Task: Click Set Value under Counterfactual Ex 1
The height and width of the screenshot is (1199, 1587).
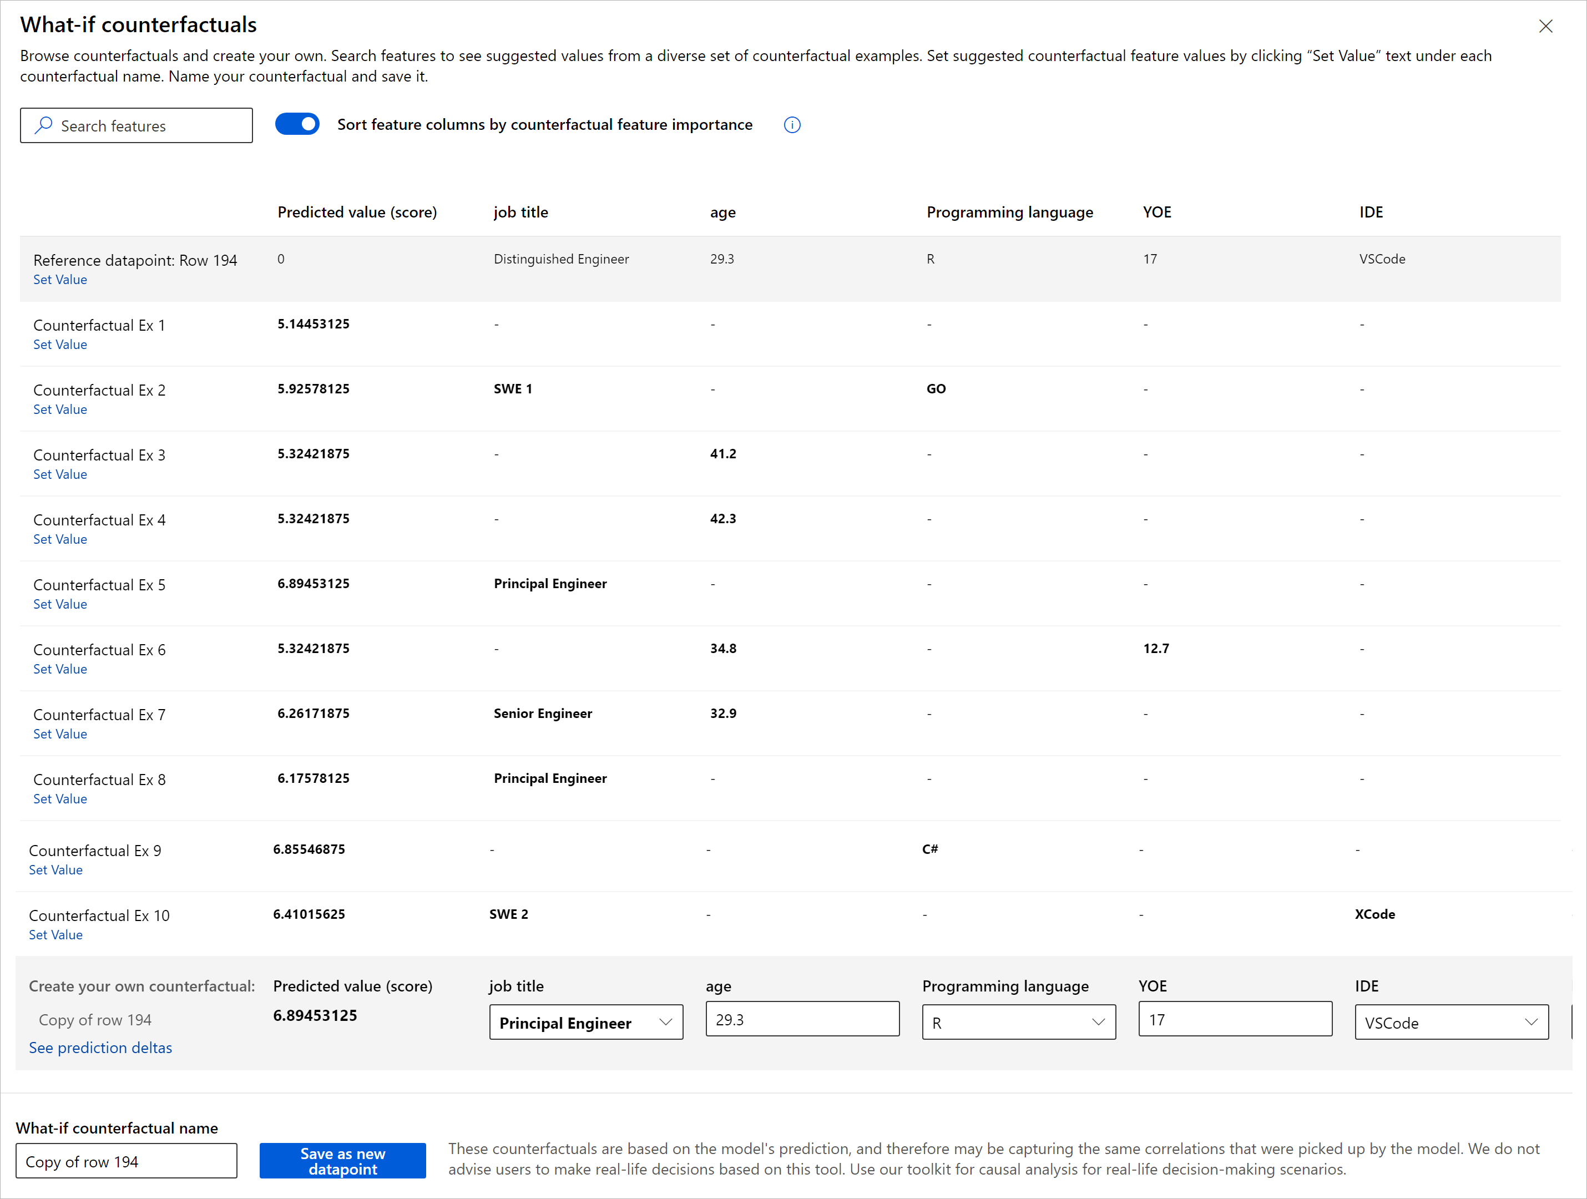Action: pyautogui.click(x=60, y=345)
